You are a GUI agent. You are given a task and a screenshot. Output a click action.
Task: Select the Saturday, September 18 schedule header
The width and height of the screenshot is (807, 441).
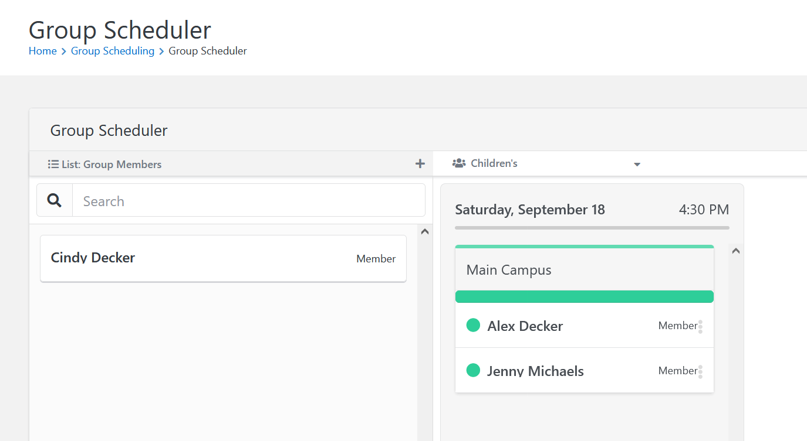coord(530,209)
